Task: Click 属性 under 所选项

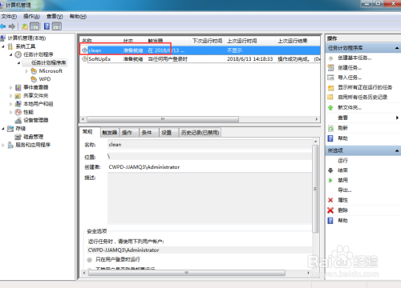Action: (342, 200)
